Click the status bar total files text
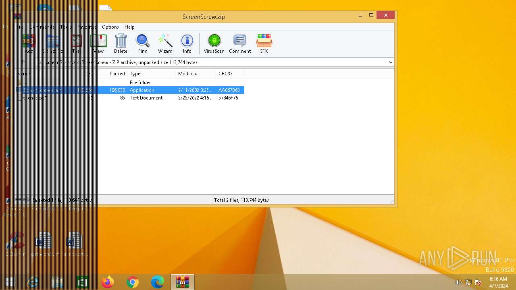 pyautogui.click(x=241, y=200)
